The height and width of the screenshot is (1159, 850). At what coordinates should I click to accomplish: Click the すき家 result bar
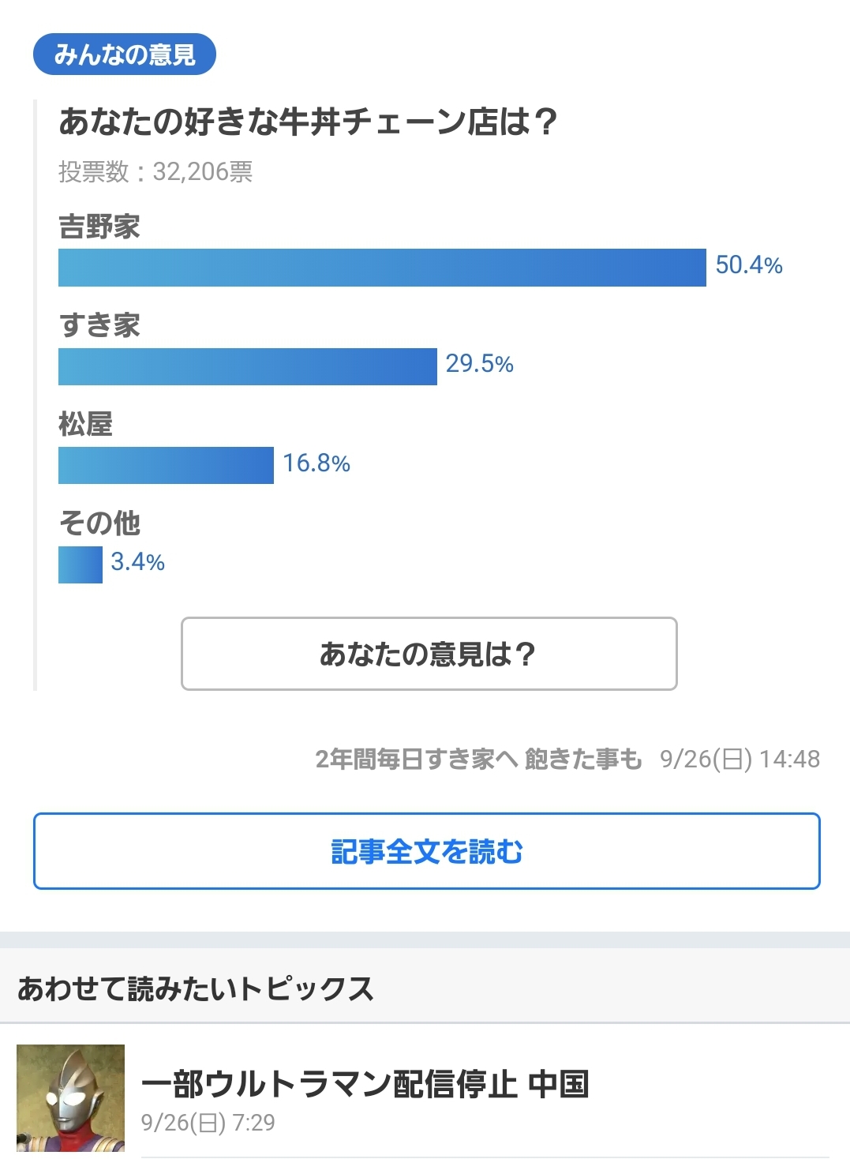[x=247, y=366]
